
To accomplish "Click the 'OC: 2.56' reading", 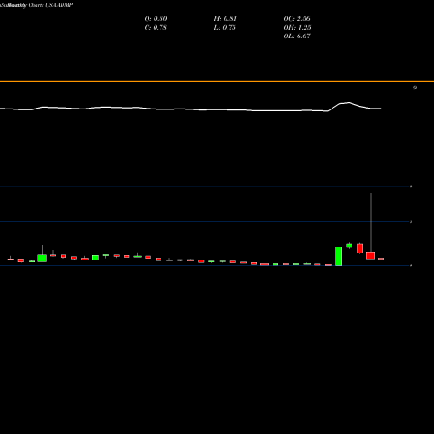I will click(297, 19).
